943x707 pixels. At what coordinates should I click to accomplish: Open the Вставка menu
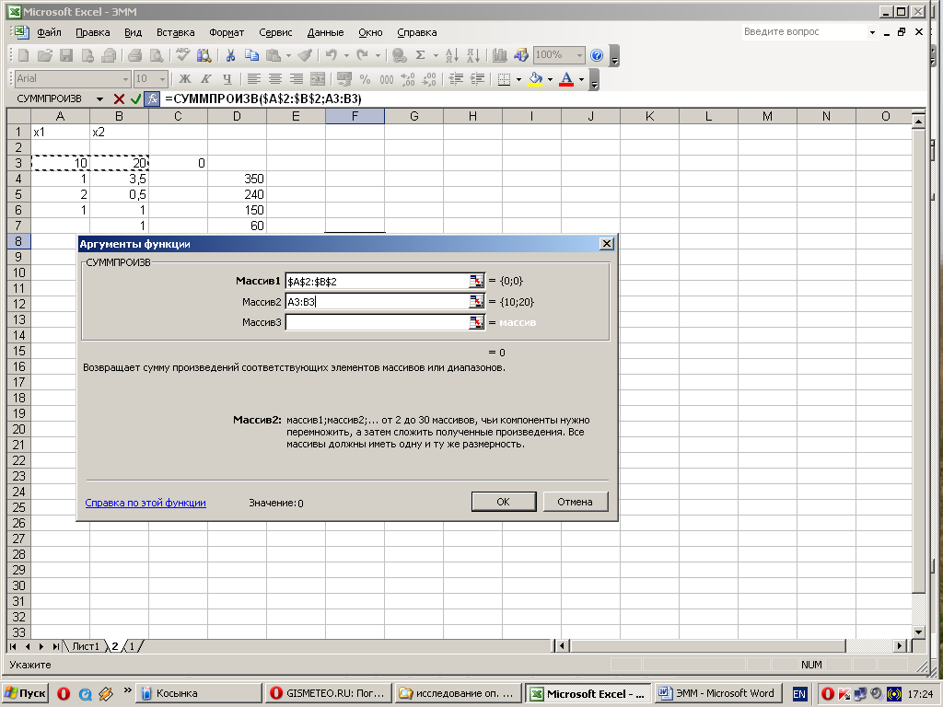tap(176, 32)
